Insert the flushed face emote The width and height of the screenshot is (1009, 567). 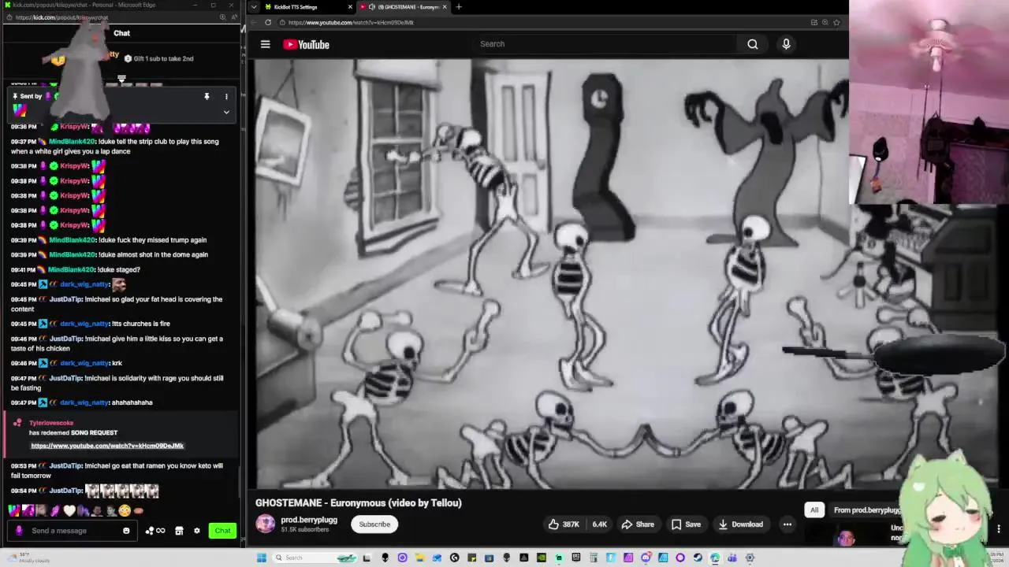125,510
